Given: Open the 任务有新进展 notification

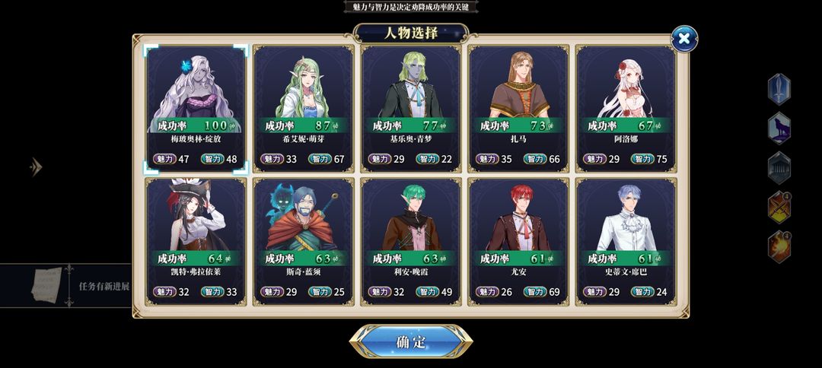Looking at the screenshot, I should (104, 287).
